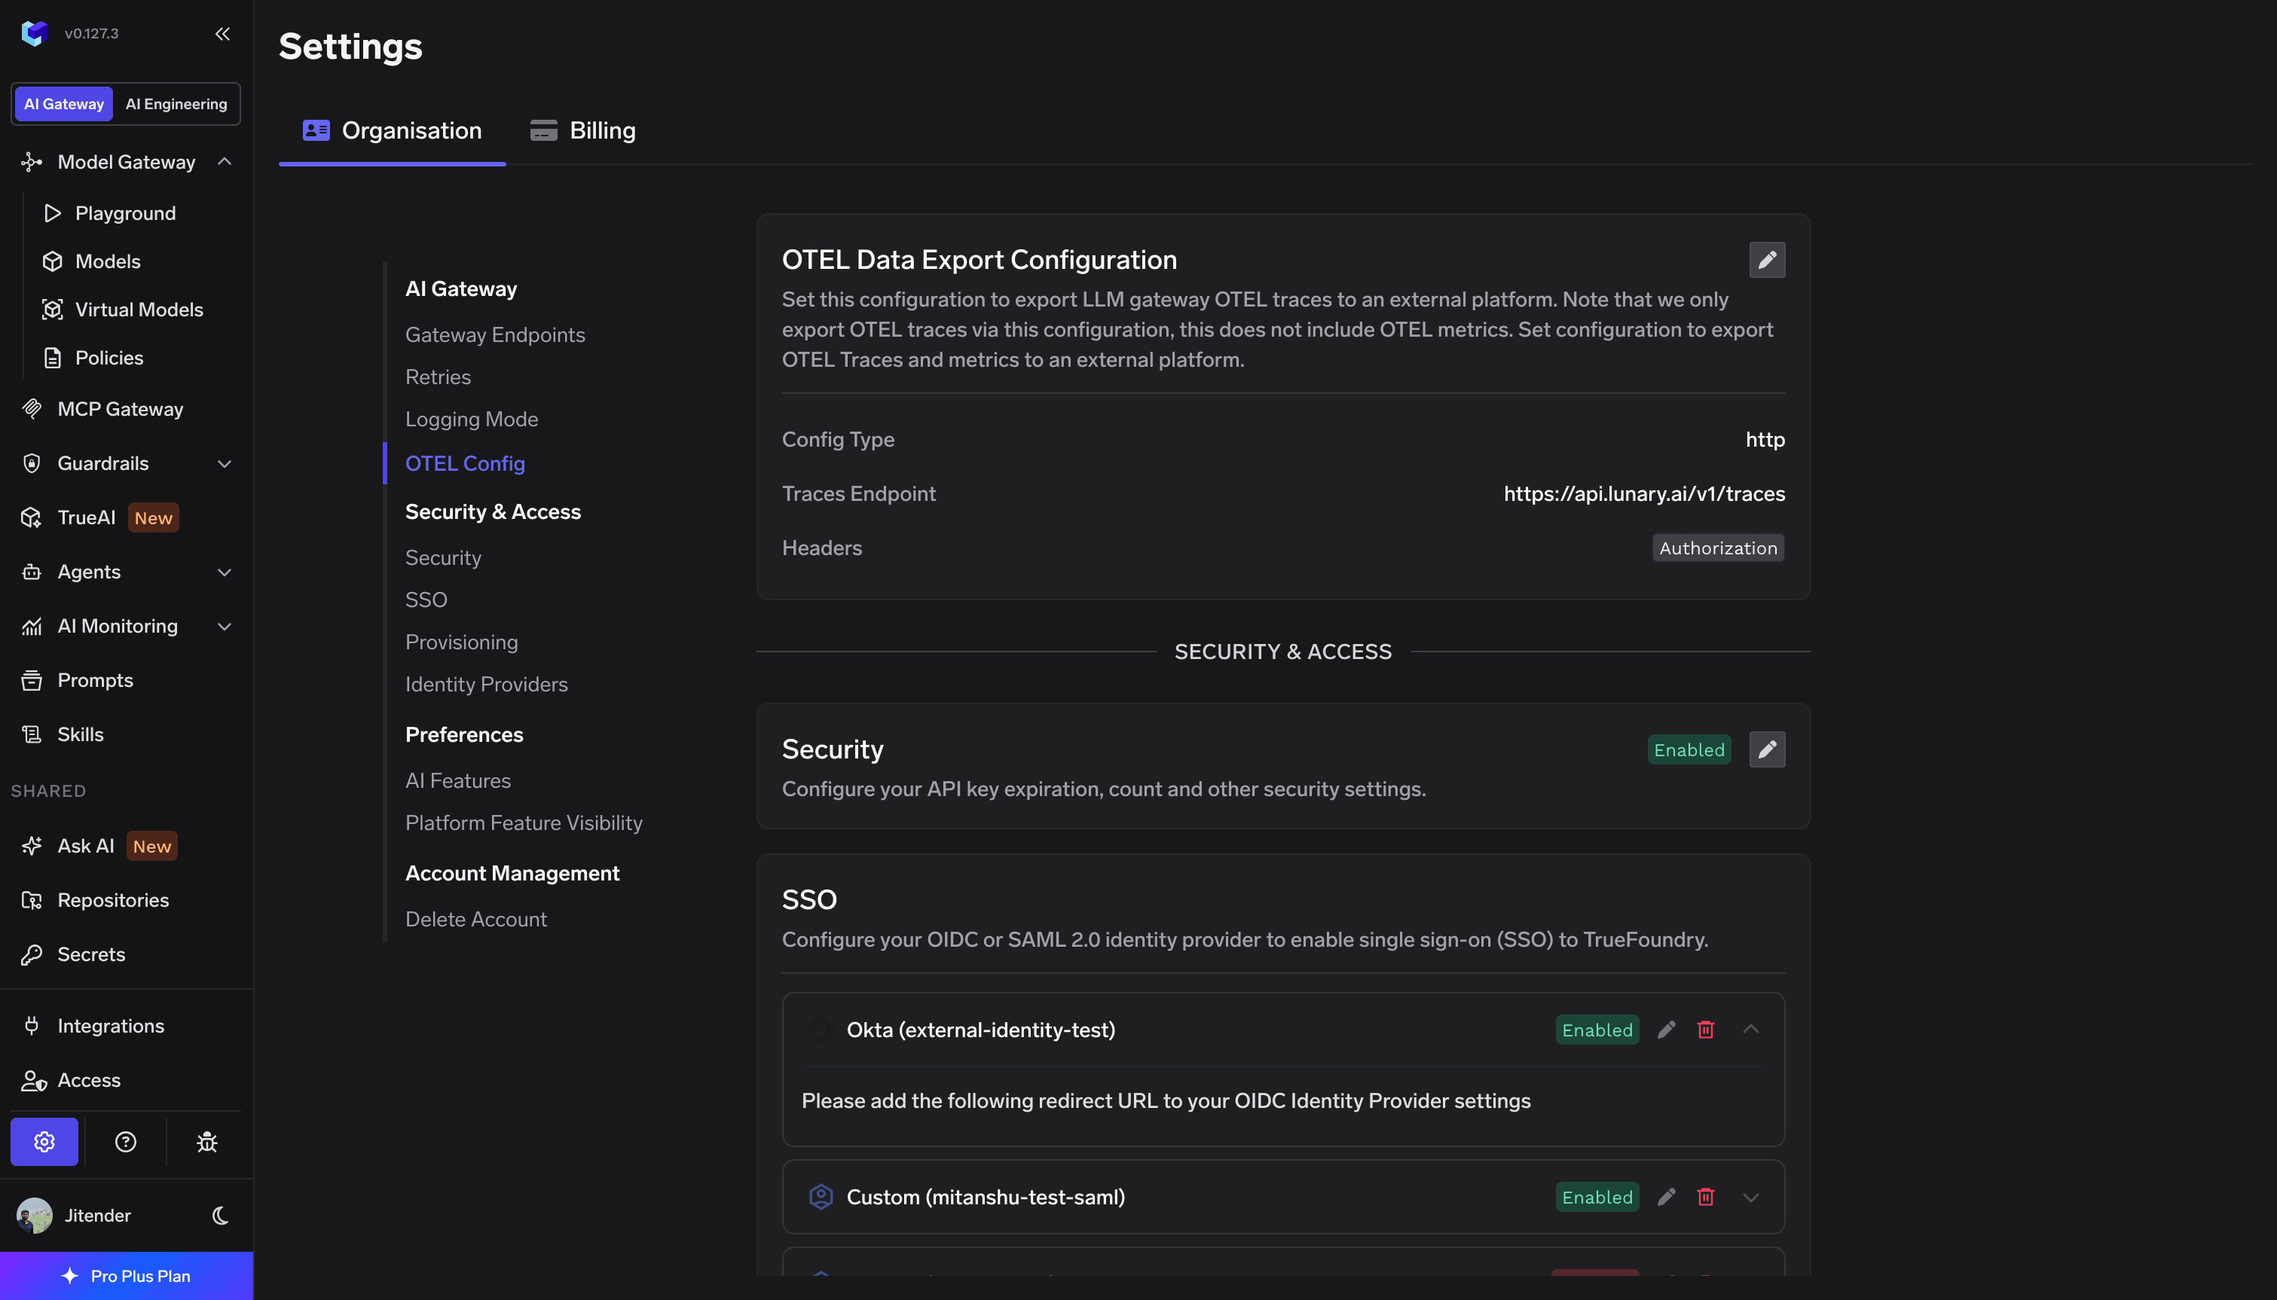Viewport: 2277px width, 1300px height.
Task: Open Access page
Action: tap(88, 1080)
